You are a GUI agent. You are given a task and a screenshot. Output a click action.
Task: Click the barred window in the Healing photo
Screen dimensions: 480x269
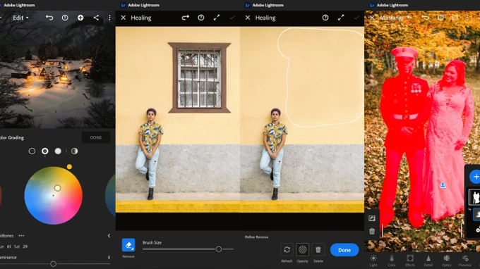tap(199, 78)
